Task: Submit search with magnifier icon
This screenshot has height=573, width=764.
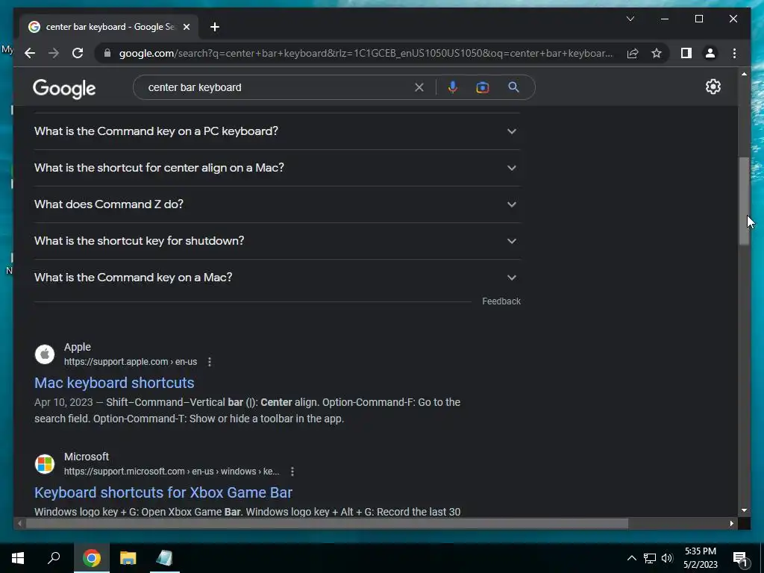Action: click(513, 87)
